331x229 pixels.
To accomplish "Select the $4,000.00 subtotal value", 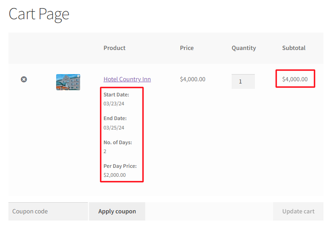I will (x=295, y=79).
